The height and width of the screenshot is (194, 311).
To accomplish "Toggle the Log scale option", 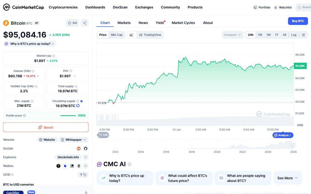I will [294, 35].
